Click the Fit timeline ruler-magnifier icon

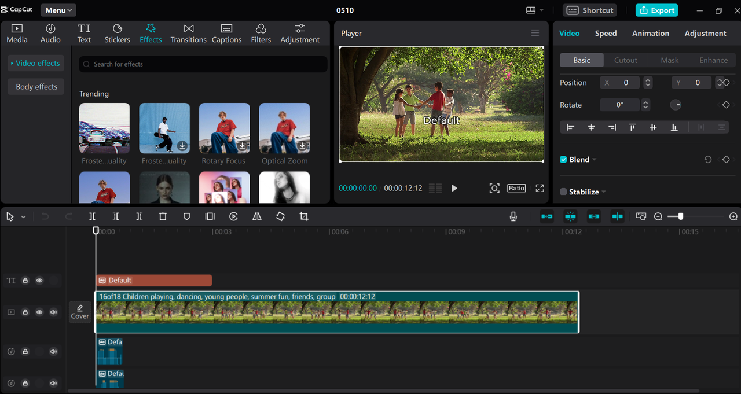[x=641, y=216]
